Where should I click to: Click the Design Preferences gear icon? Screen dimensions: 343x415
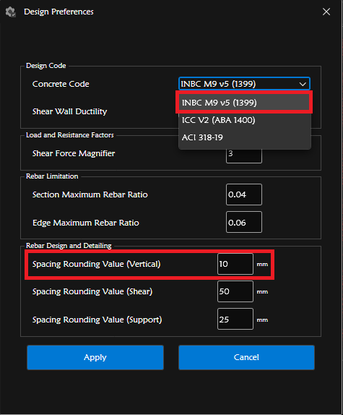tap(11, 12)
